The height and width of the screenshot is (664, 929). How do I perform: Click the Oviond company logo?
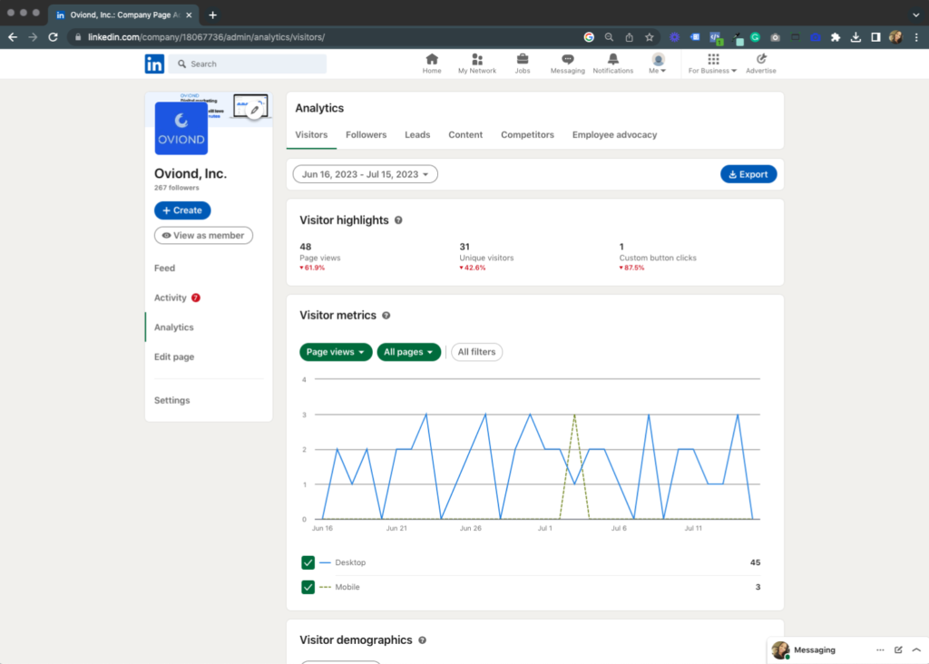coord(181,128)
